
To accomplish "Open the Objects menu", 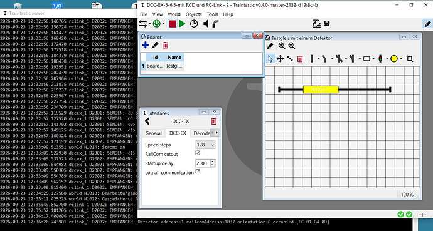I will click(193, 14).
